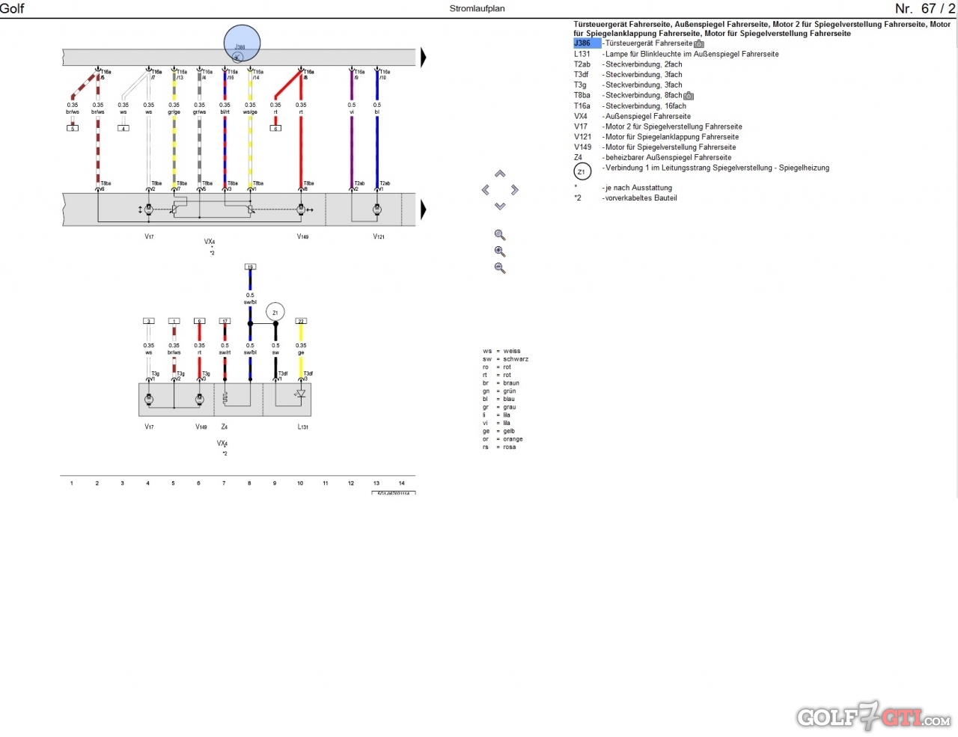Click the V121 fold motor symbol
958x737 pixels.
(x=377, y=210)
